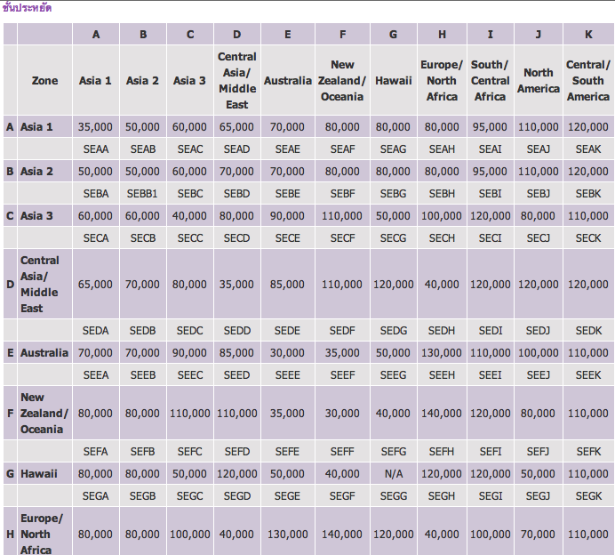Image resolution: width=615 pixels, height=555 pixels.
Task: Click the New Zealand/Oceania row label
Action: (x=44, y=414)
